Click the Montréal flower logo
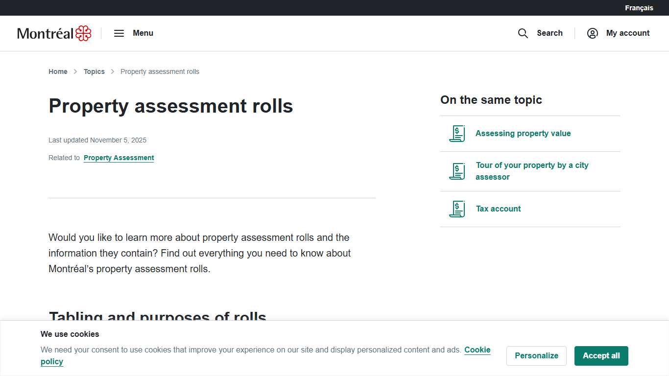 (83, 33)
